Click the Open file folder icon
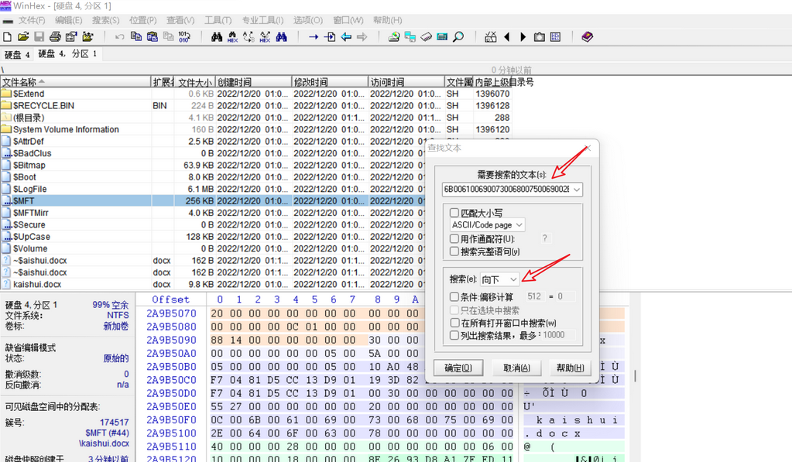 23,37
